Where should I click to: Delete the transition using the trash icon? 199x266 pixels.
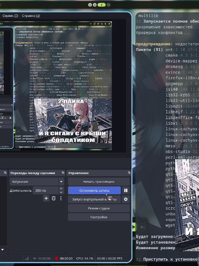[54, 198]
